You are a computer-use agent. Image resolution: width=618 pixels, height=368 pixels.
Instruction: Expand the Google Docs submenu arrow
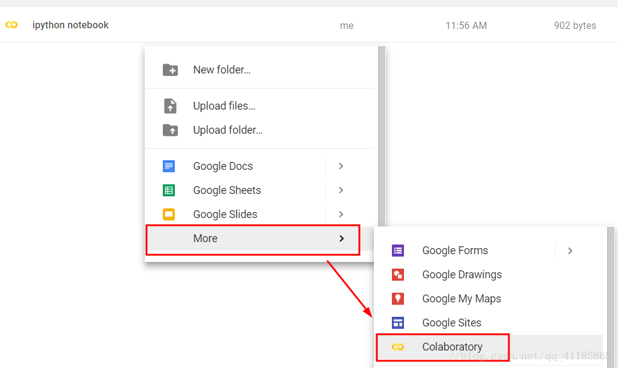pos(341,166)
